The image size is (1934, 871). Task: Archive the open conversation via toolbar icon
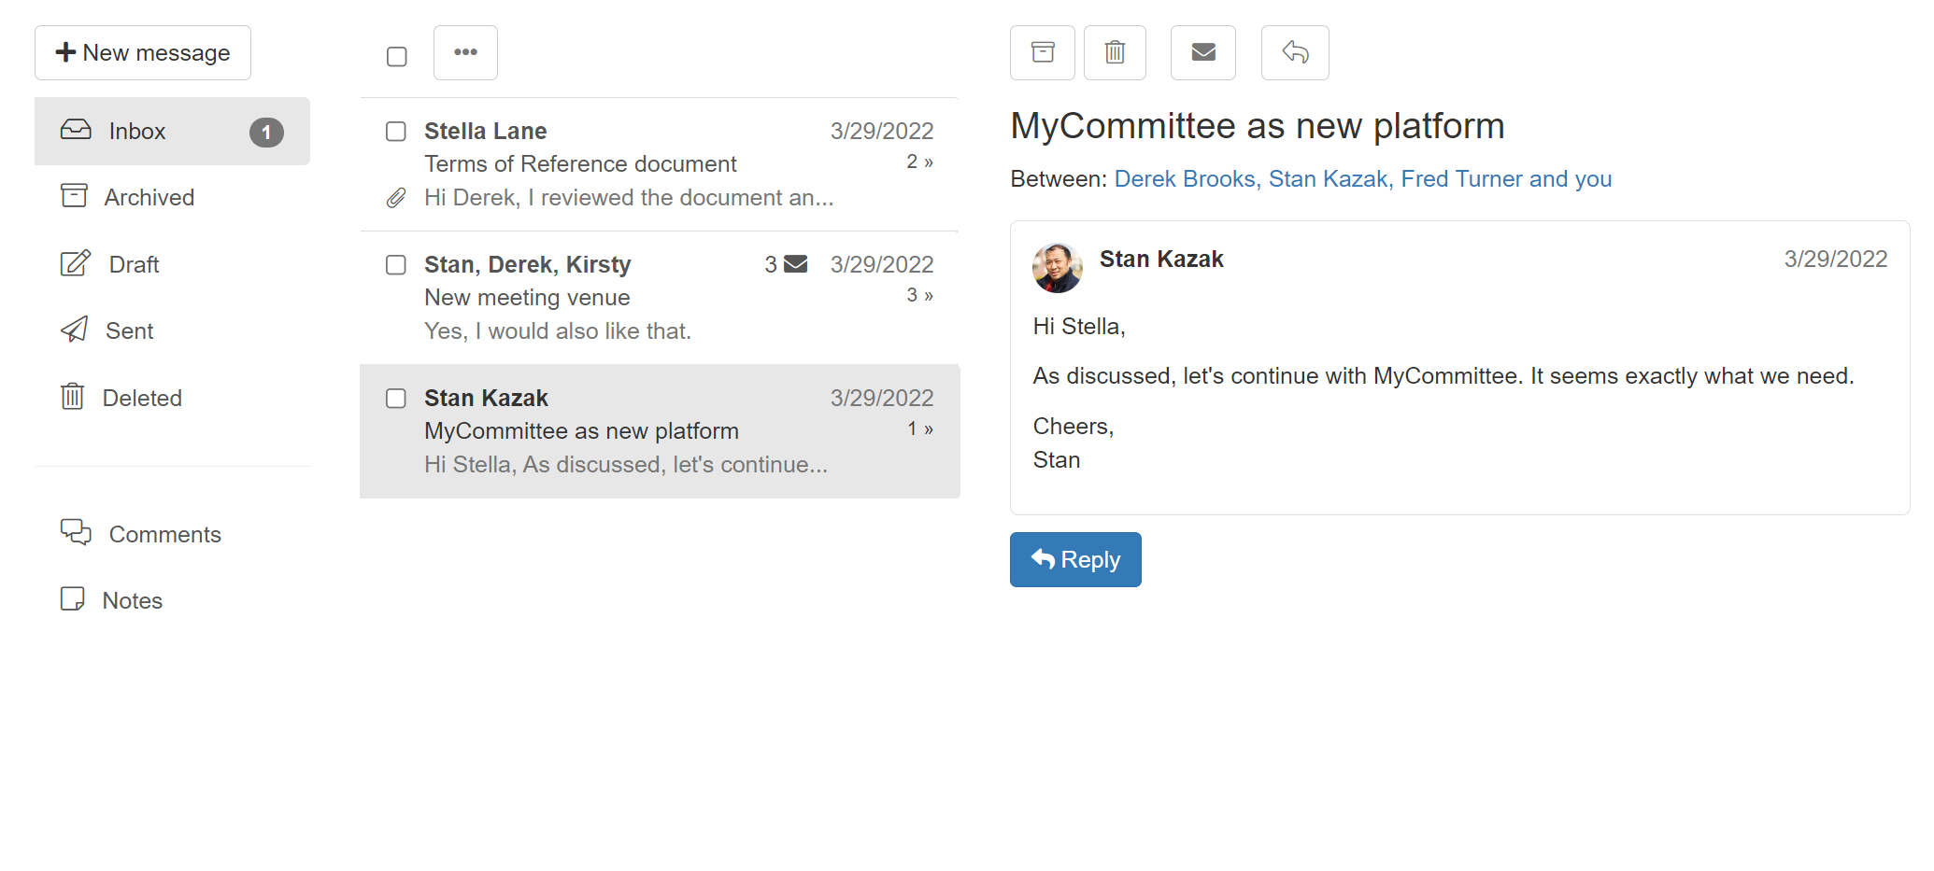pos(1043,52)
